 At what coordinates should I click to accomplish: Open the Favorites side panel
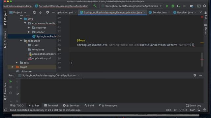[x=5, y=92]
